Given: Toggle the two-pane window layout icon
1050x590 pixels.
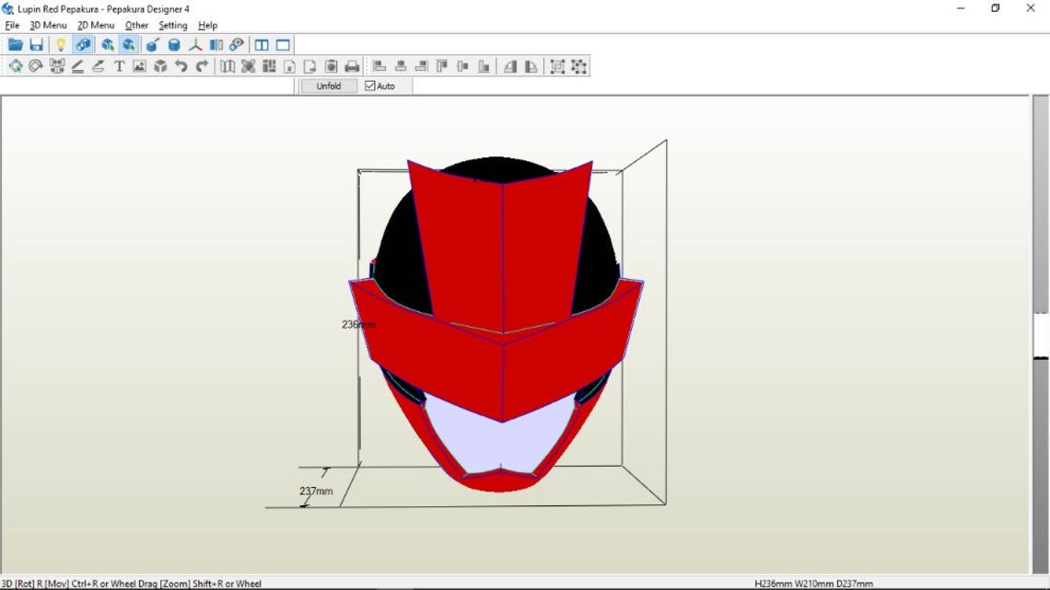Looking at the screenshot, I should (x=262, y=44).
